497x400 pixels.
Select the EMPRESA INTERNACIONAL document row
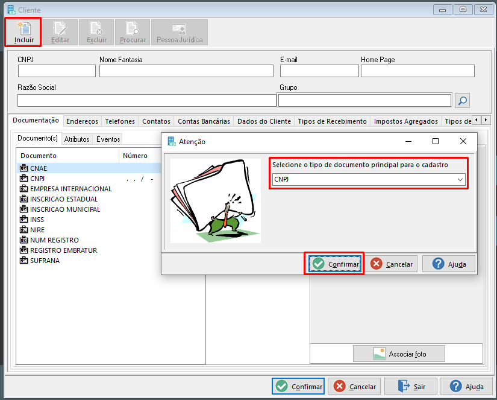click(x=89, y=189)
